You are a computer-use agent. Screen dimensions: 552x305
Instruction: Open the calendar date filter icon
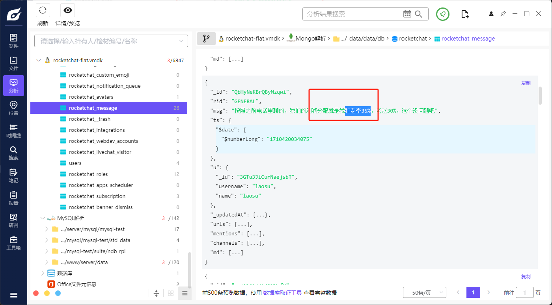[407, 14]
